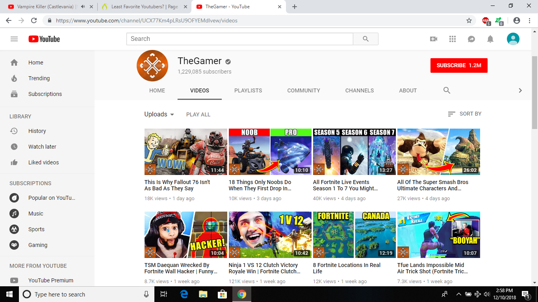Click the Cortana microphone icon
The image size is (538, 302).
pos(147,294)
